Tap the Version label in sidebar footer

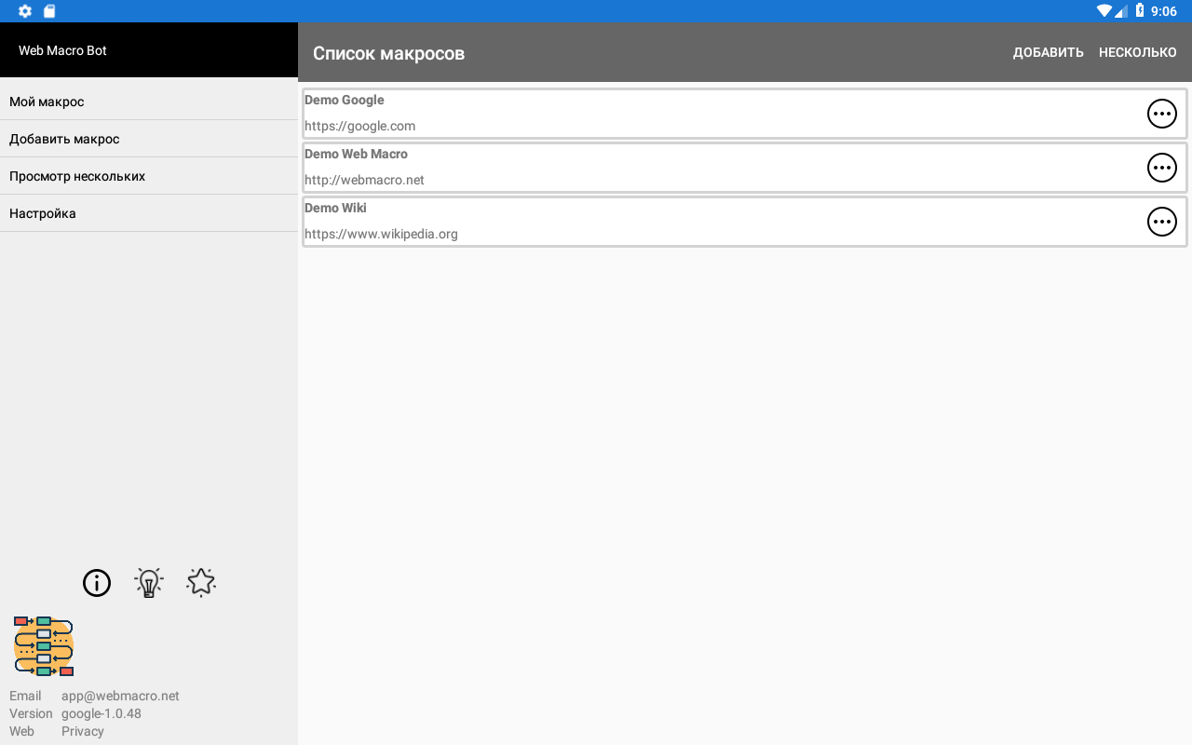click(x=31, y=713)
